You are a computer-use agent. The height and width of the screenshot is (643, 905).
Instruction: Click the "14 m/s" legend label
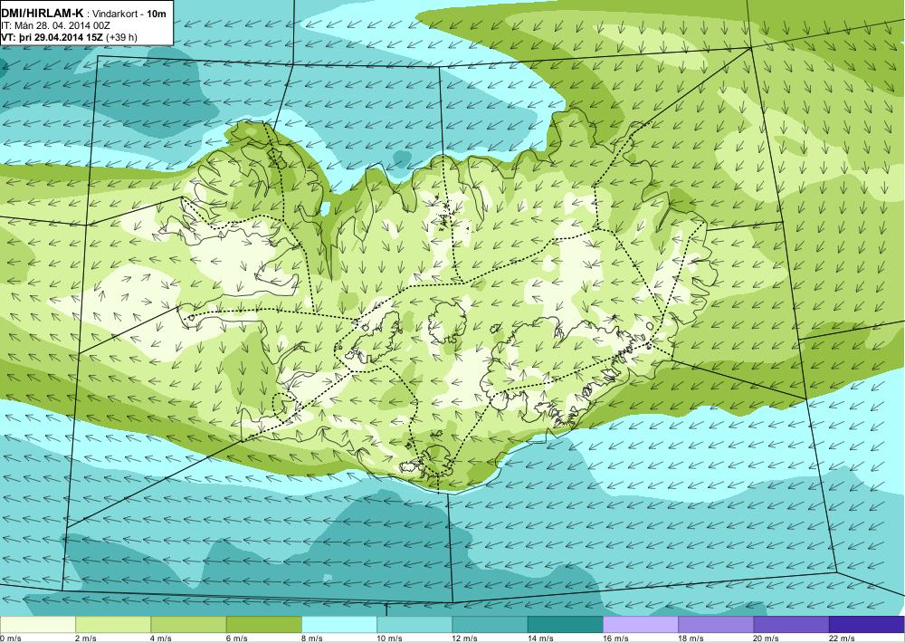click(540, 638)
